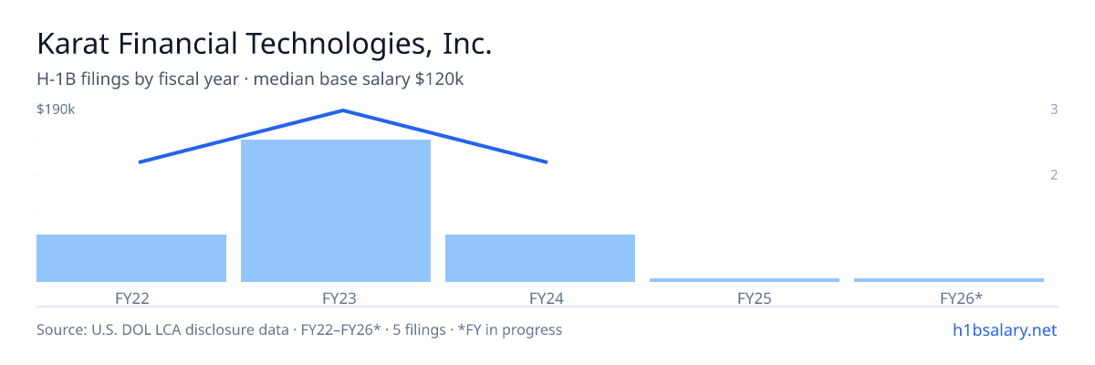Click the salary line start point at FY22
The image size is (1095, 365).
coord(140,162)
